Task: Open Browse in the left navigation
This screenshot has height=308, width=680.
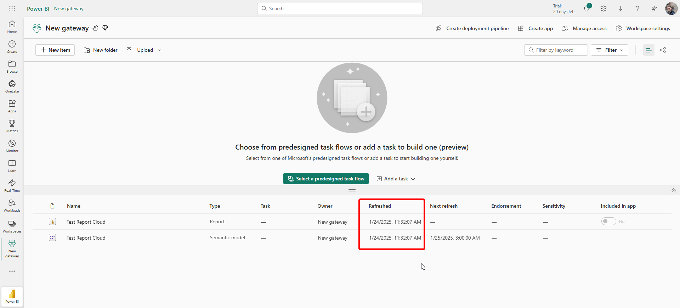Action: (12, 67)
